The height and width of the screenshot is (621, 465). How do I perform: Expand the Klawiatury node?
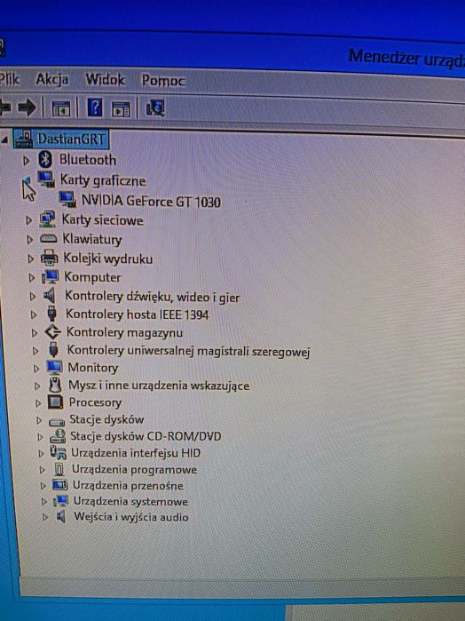click(x=29, y=240)
